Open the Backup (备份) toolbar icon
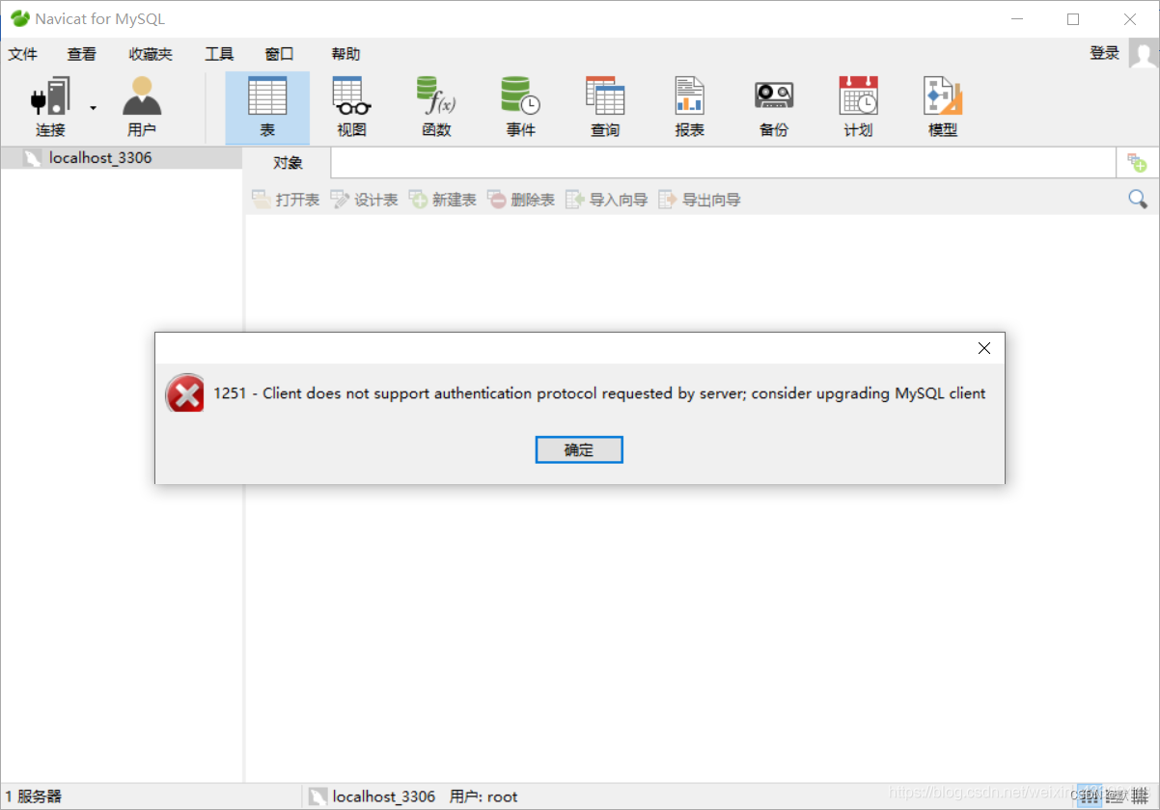The image size is (1160, 810). click(774, 107)
